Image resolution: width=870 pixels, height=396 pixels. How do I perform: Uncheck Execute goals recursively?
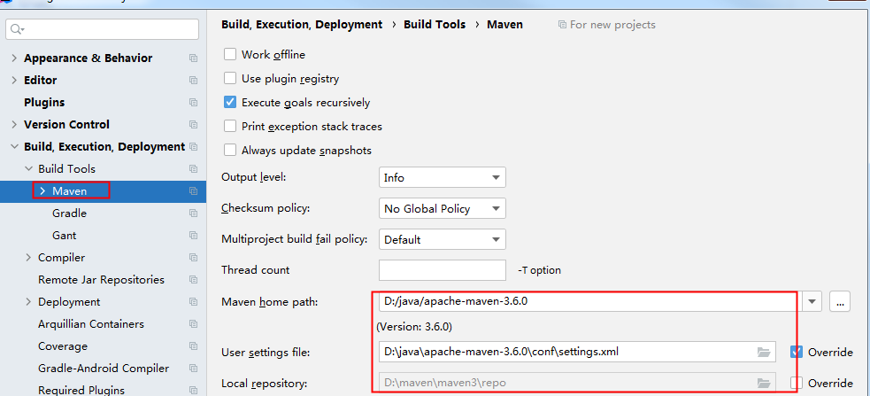[x=230, y=102]
